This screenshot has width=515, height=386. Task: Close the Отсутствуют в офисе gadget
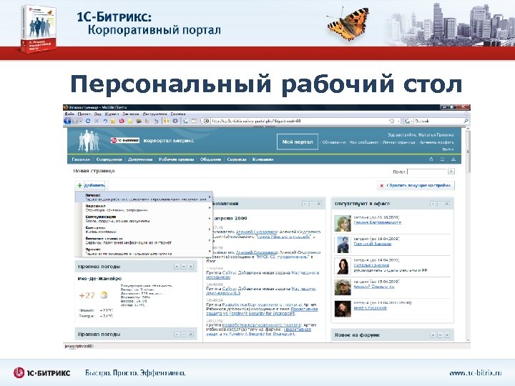(x=446, y=204)
